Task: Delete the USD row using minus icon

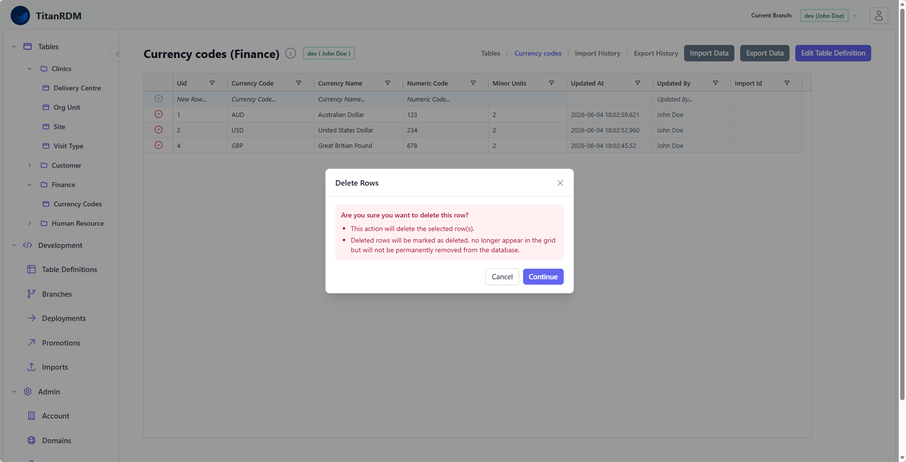Action: pos(159,130)
